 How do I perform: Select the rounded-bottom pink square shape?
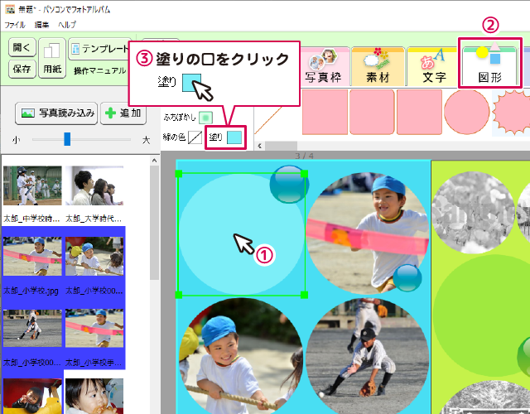tap(372, 113)
